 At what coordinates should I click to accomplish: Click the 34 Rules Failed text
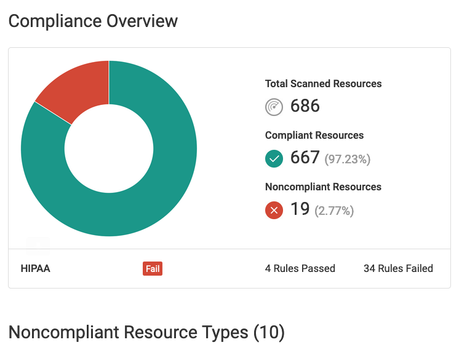pos(399,269)
